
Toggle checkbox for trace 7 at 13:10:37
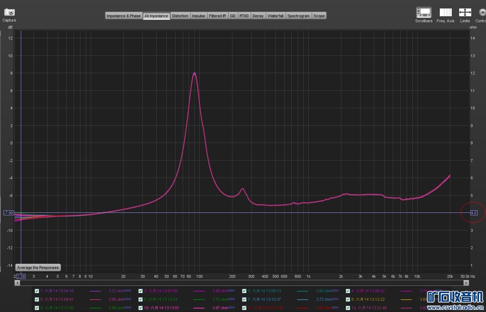[x=244, y=299]
